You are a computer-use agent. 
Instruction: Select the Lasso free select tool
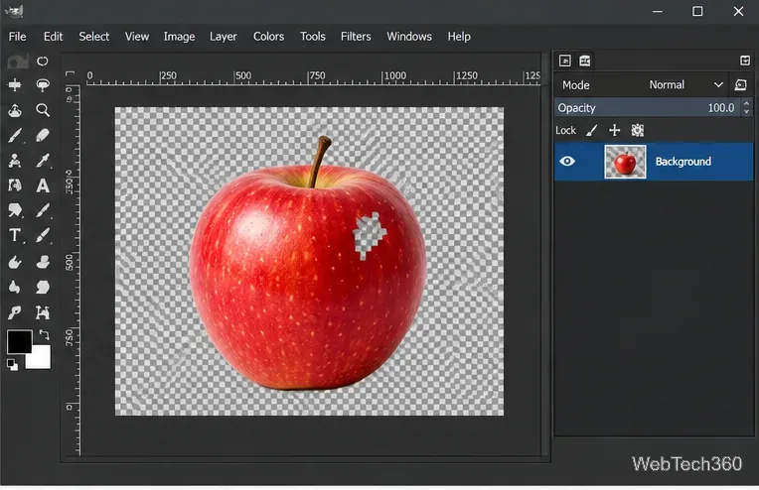43,85
